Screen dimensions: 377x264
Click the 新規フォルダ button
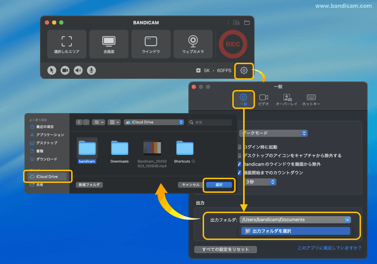89,185
